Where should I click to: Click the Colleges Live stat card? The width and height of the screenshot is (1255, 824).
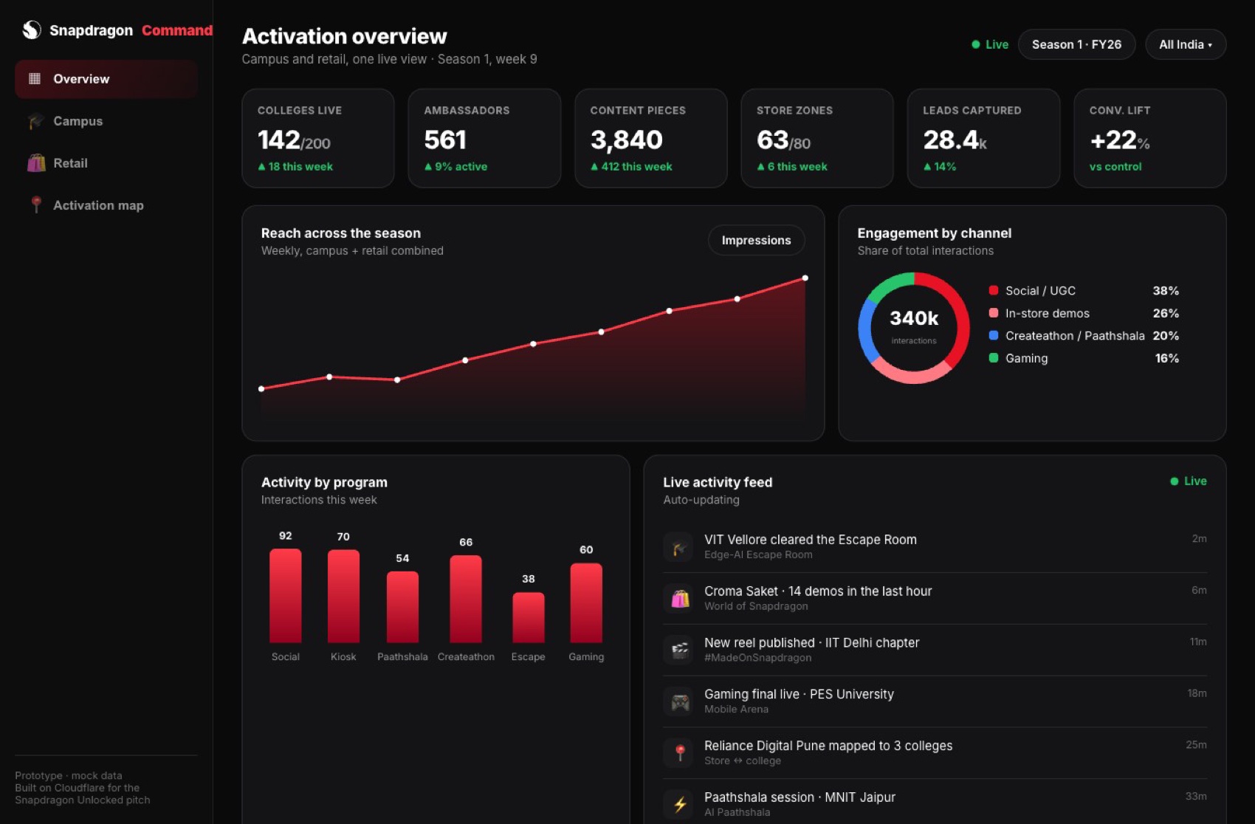coord(318,138)
